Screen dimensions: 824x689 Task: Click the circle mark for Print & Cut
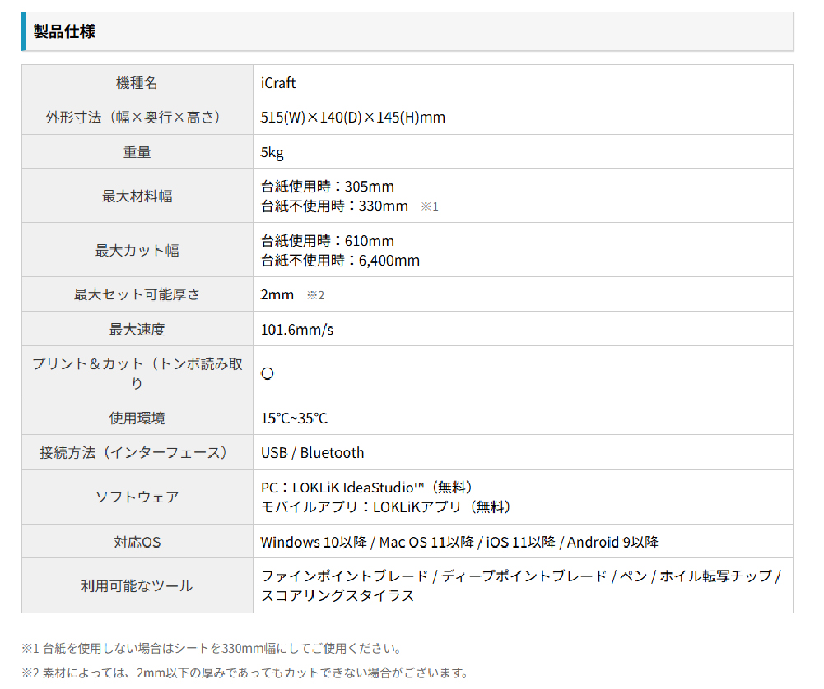pyautogui.click(x=268, y=373)
